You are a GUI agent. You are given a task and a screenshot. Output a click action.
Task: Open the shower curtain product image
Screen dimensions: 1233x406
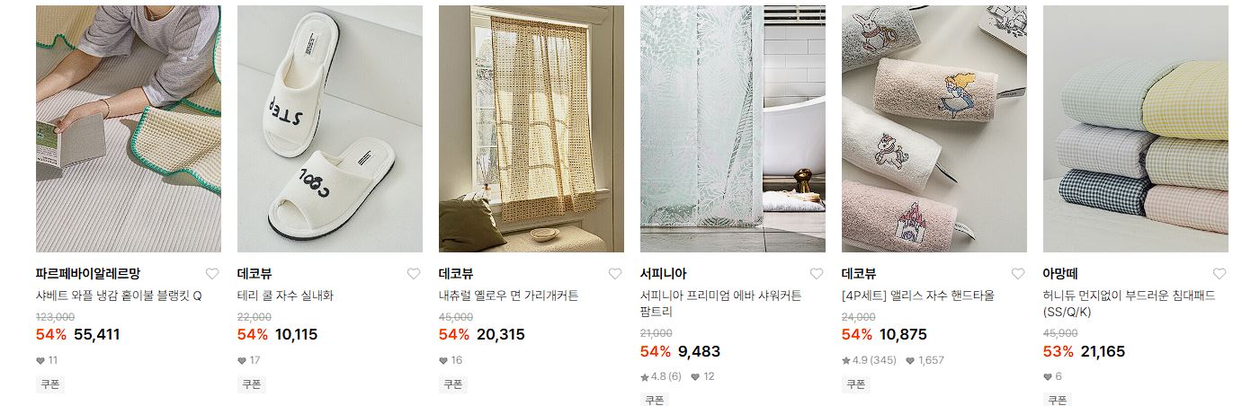click(733, 128)
